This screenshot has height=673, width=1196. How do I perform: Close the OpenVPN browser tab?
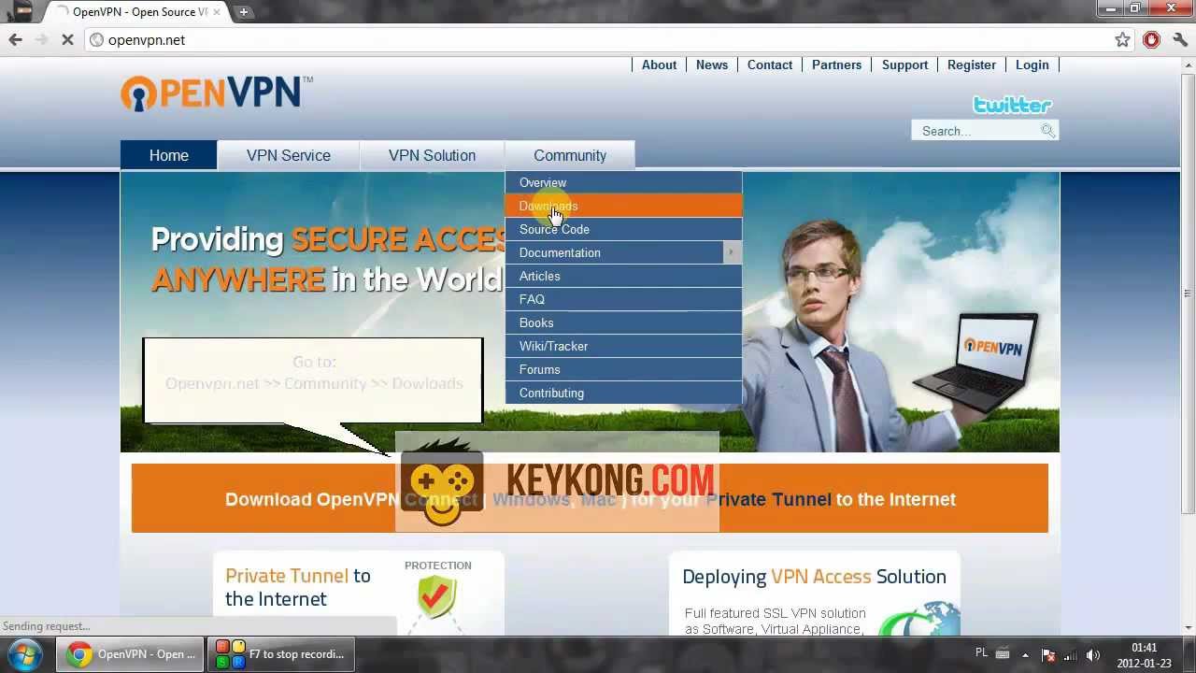[219, 12]
